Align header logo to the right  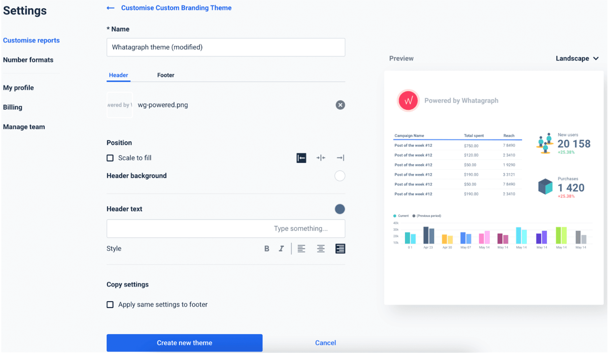(x=340, y=158)
